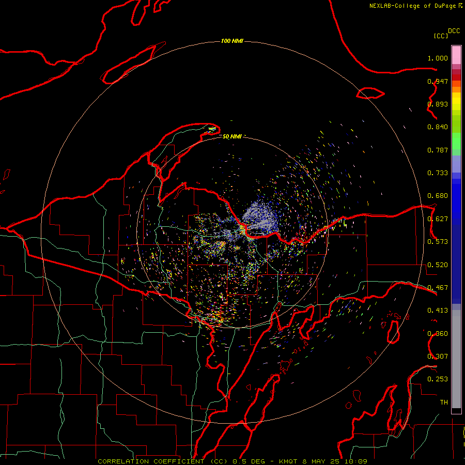Click the 0.627 legend value
This screenshot has height=465, width=465.
click(438, 219)
